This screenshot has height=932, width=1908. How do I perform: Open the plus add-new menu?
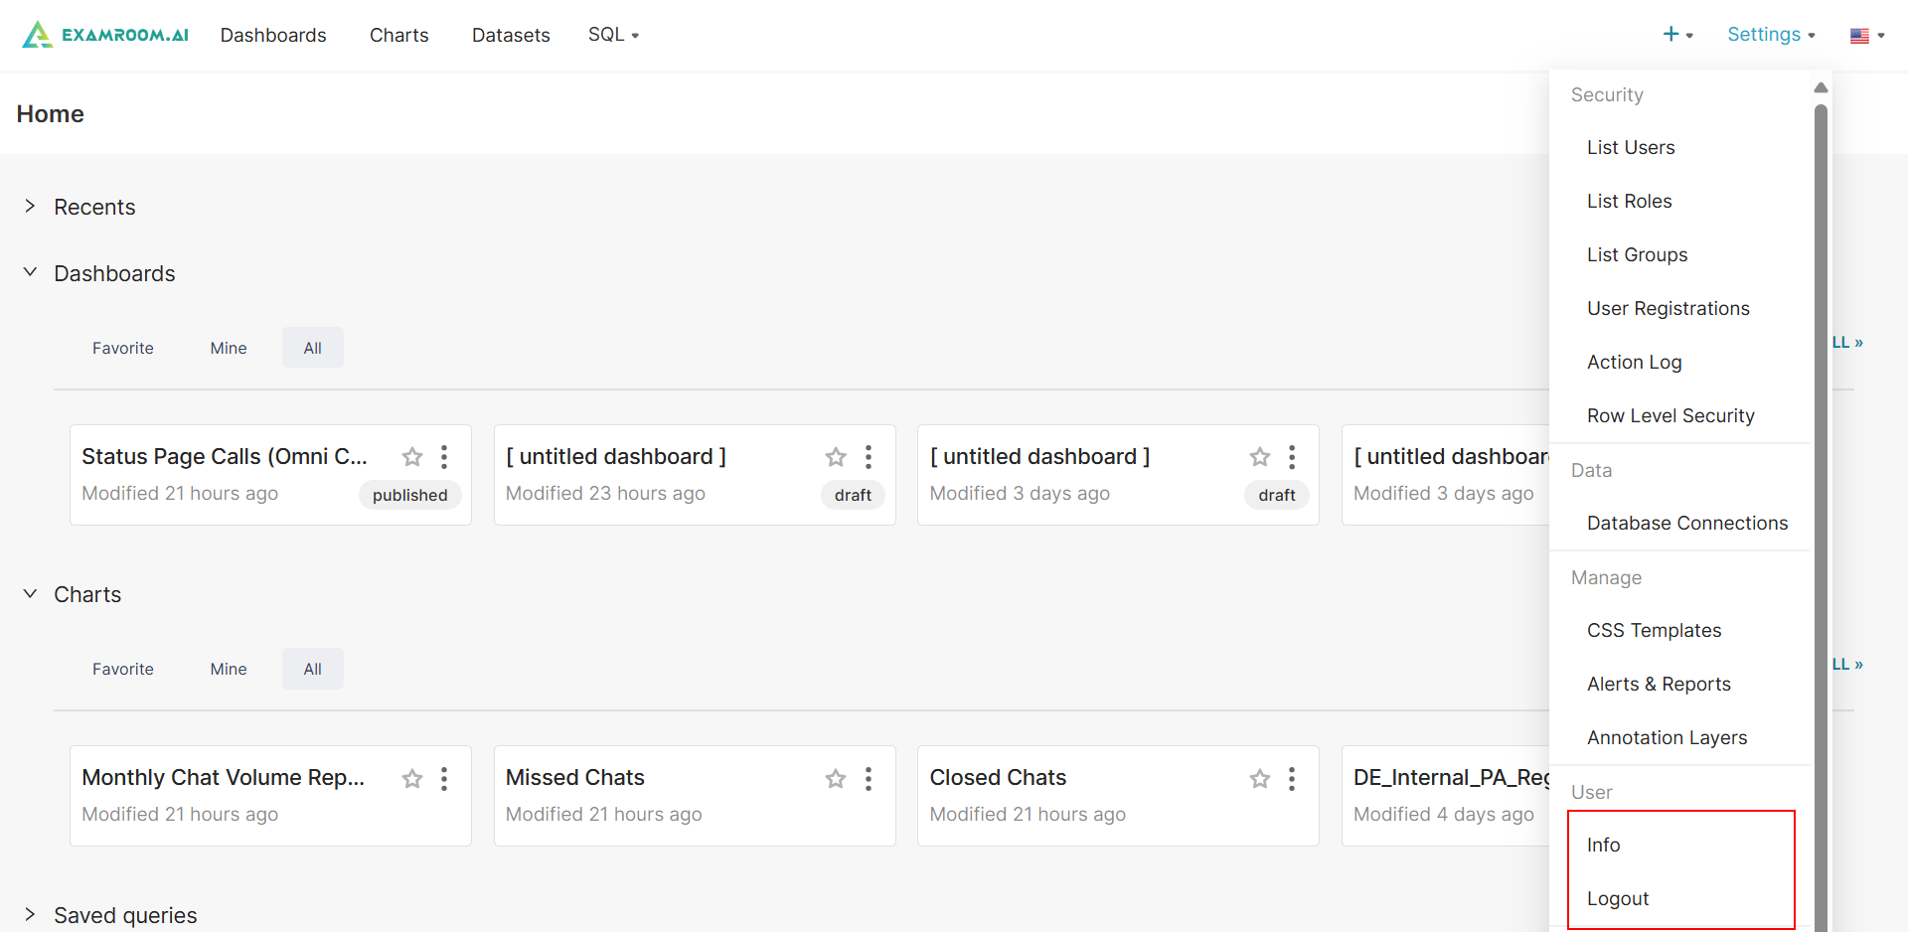click(x=1677, y=35)
